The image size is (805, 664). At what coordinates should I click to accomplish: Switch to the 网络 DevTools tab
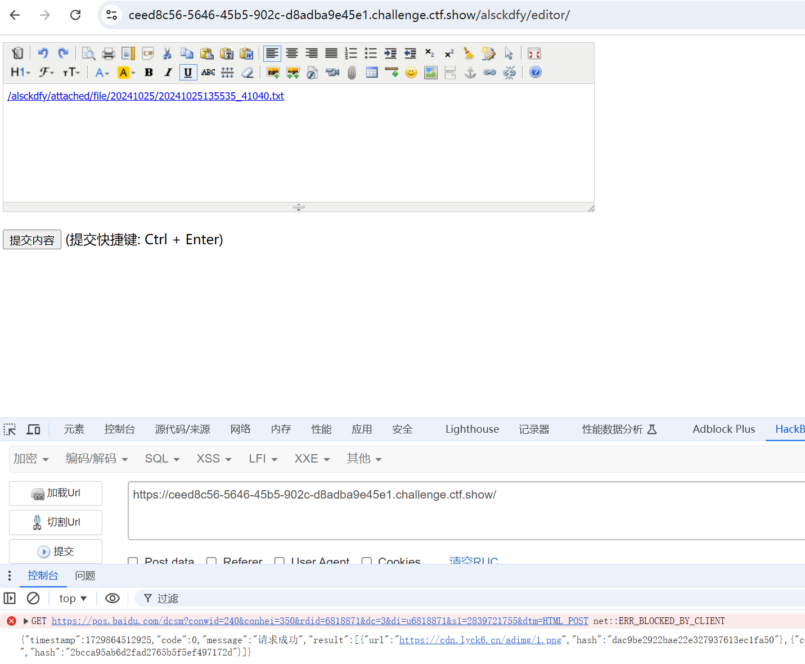[x=240, y=429]
